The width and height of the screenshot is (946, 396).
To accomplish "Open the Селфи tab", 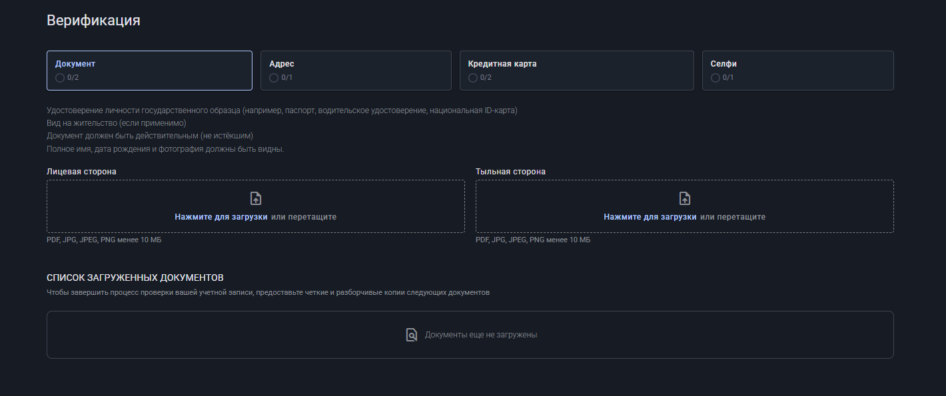I will 797,70.
